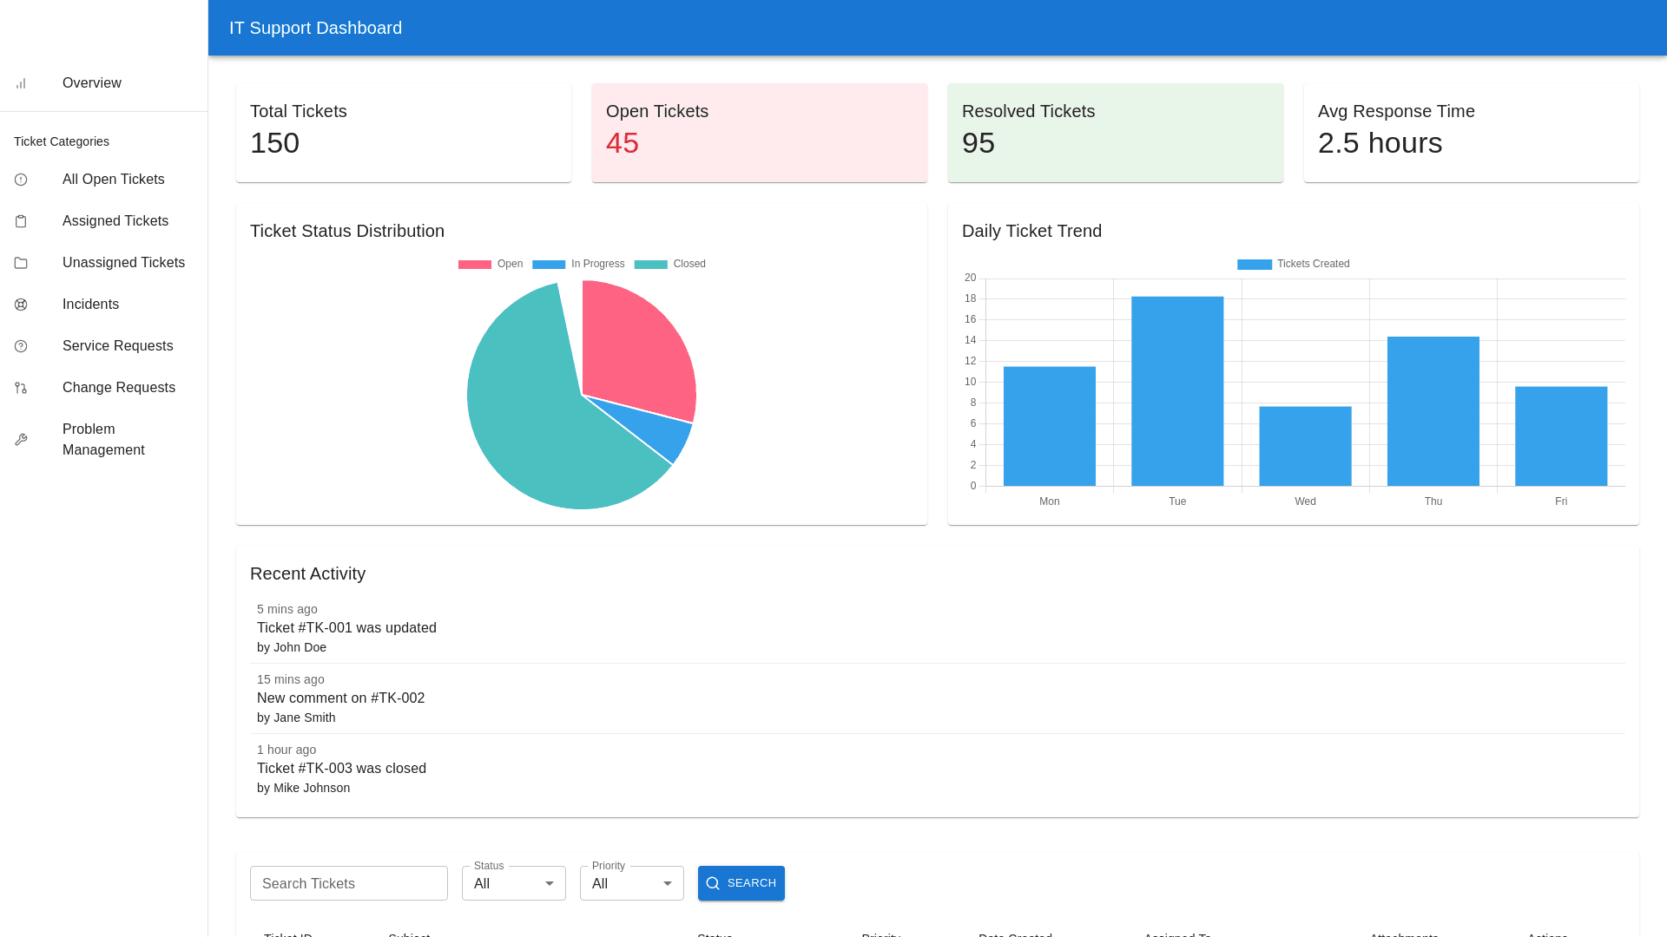
Task: Open the Status filter dropdown
Action: (x=513, y=883)
